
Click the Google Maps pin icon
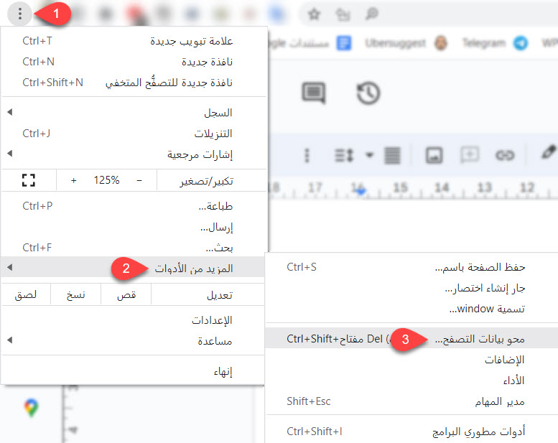pyautogui.click(x=32, y=408)
